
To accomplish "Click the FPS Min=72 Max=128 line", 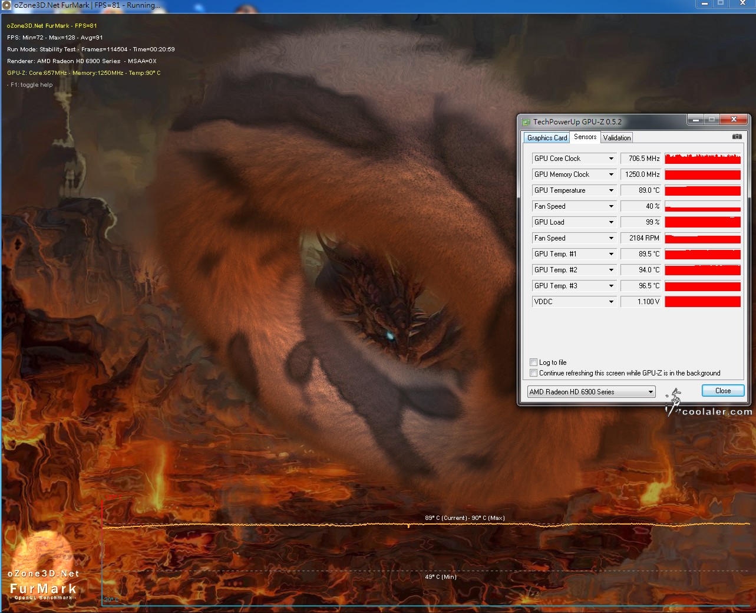I will (x=55, y=38).
